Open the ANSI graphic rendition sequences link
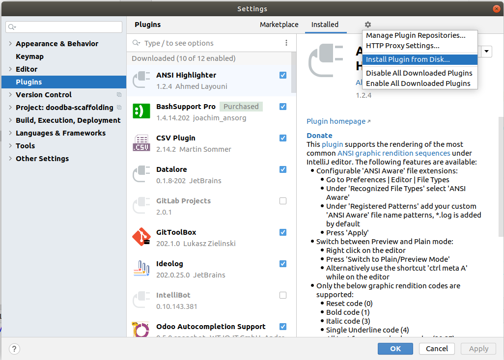 coord(394,153)
